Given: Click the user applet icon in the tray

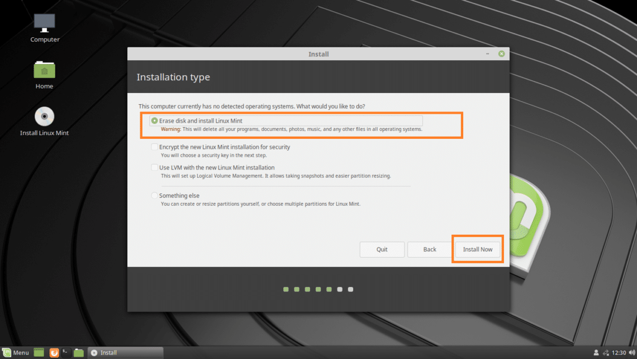Looking at the screenshot, I should pyautogui.click(x=596, y=352).
